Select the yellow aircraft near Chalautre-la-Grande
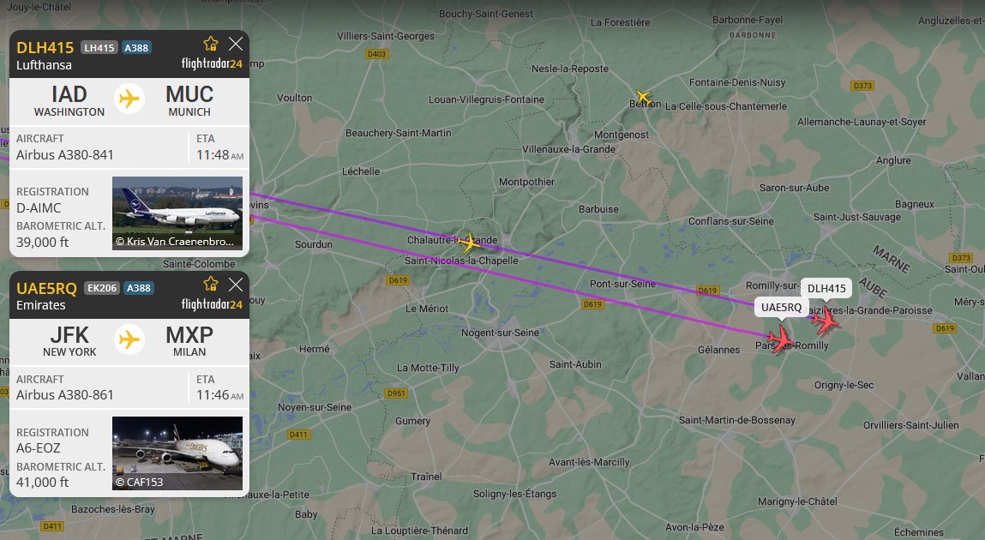Screen dimensions: 985x540 [x=468, y=242]
